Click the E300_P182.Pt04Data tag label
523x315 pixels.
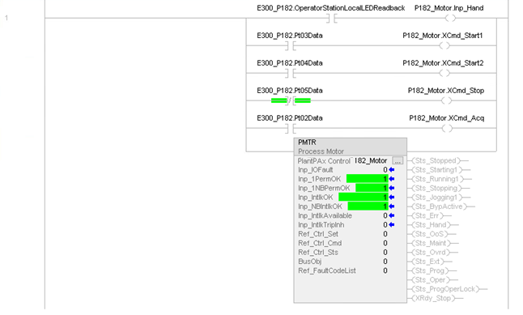coord(290,63)
